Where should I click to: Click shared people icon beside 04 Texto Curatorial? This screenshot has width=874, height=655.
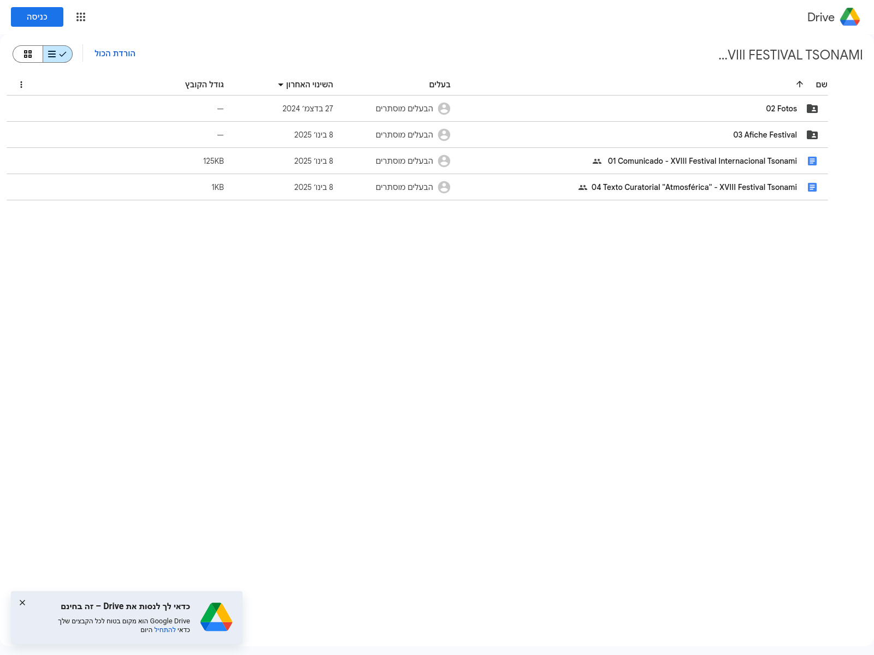[583, 187]
